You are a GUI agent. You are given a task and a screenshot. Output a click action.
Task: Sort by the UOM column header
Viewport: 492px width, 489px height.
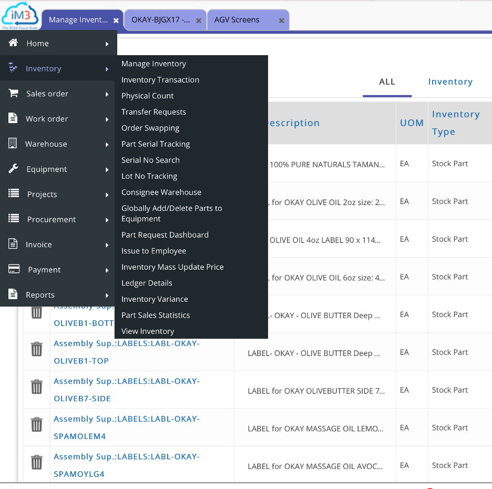point(412,123)
